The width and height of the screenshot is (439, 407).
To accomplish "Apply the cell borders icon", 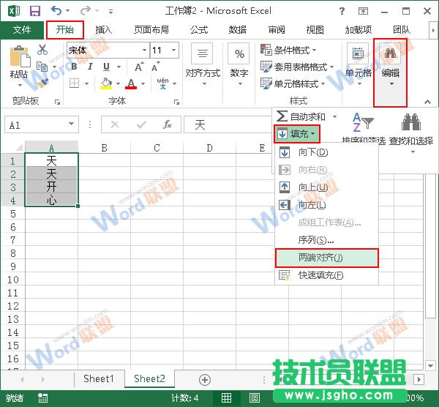I will (x=74, y=83).
